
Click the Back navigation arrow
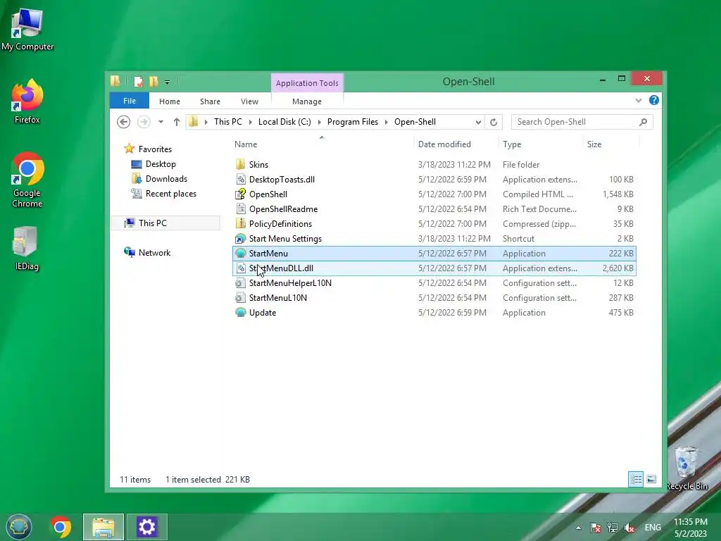[x=124, y=122]
